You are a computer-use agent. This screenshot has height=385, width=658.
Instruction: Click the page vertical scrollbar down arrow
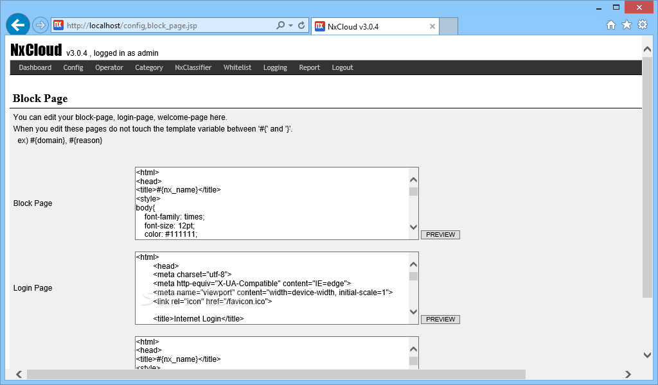(x=647, y=355)
